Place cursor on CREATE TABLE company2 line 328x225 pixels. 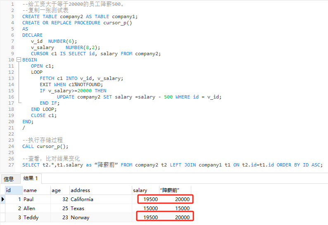(x=80, y=16)
